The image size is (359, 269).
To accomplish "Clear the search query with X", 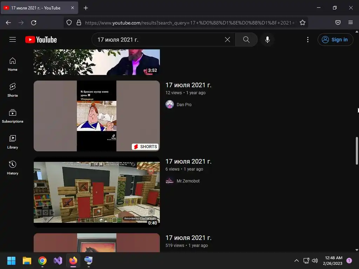I will pyautogui.click(x=227, y=40).
